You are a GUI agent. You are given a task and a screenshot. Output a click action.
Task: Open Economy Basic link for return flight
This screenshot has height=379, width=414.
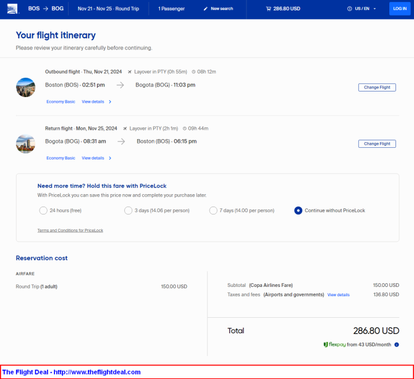(61, 158)
